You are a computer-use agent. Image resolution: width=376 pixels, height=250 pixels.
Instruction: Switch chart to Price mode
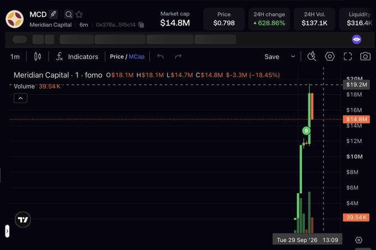coord(117,56)
